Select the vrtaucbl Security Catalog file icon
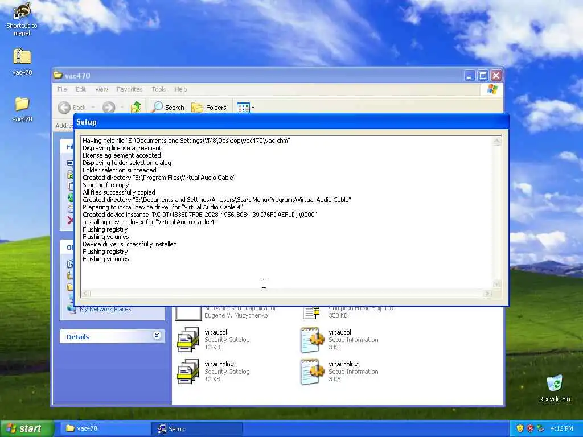583x437 pixels. [188, 339]
